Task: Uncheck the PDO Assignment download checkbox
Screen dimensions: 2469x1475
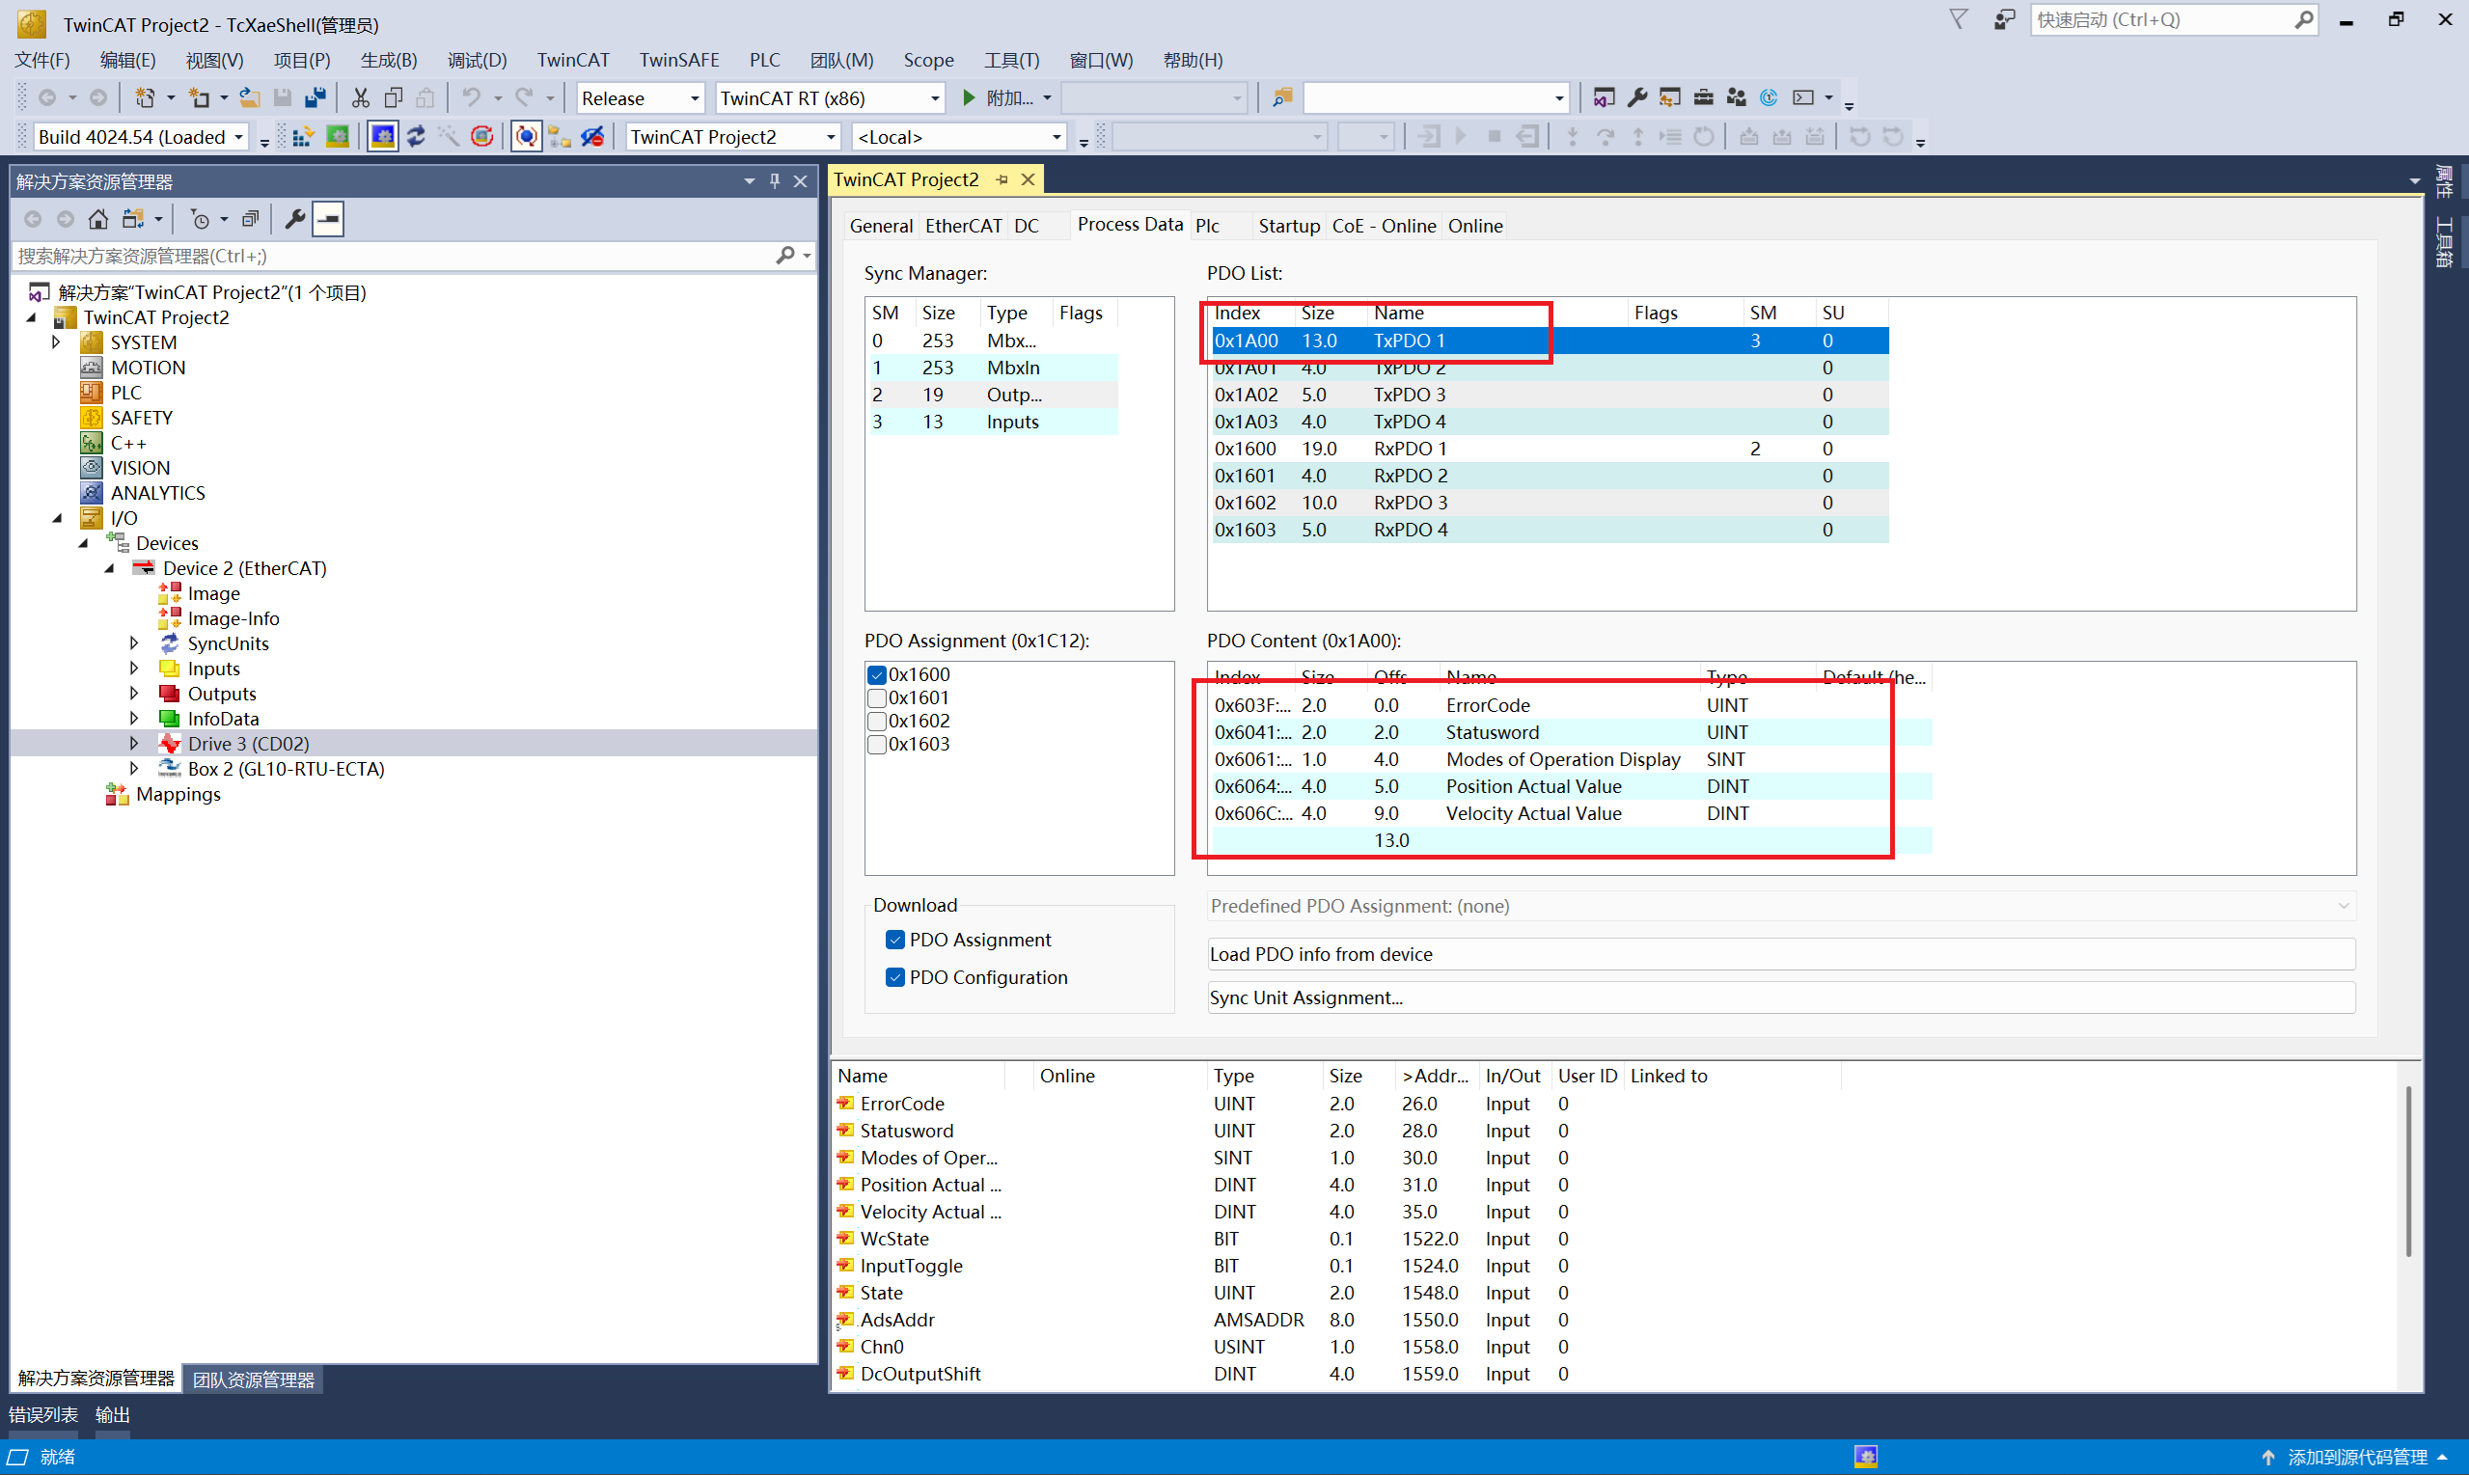Action: (894, 940)
